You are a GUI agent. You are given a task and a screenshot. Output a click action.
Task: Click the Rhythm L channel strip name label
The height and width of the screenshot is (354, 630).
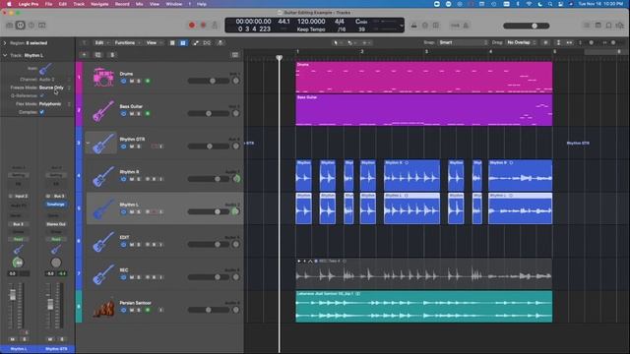(19, 349)
